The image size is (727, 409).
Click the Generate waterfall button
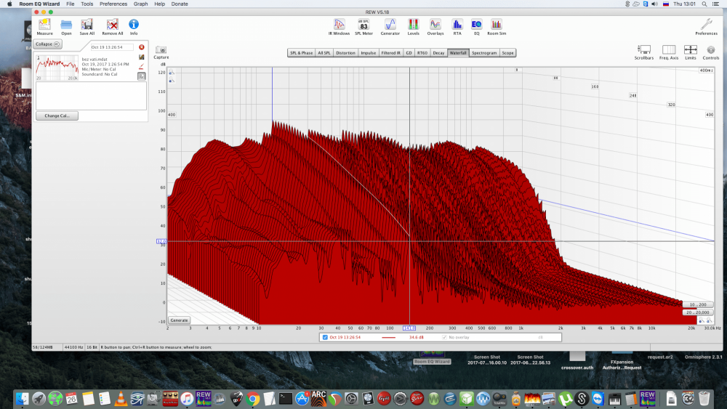tap(179, 320)
